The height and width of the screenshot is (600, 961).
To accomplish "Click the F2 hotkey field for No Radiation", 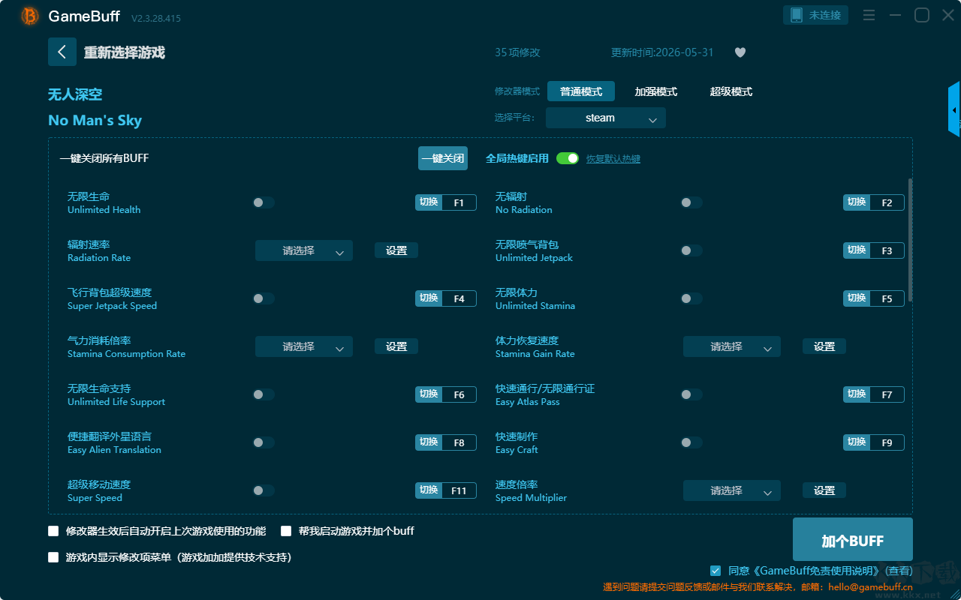I will 887,202.
